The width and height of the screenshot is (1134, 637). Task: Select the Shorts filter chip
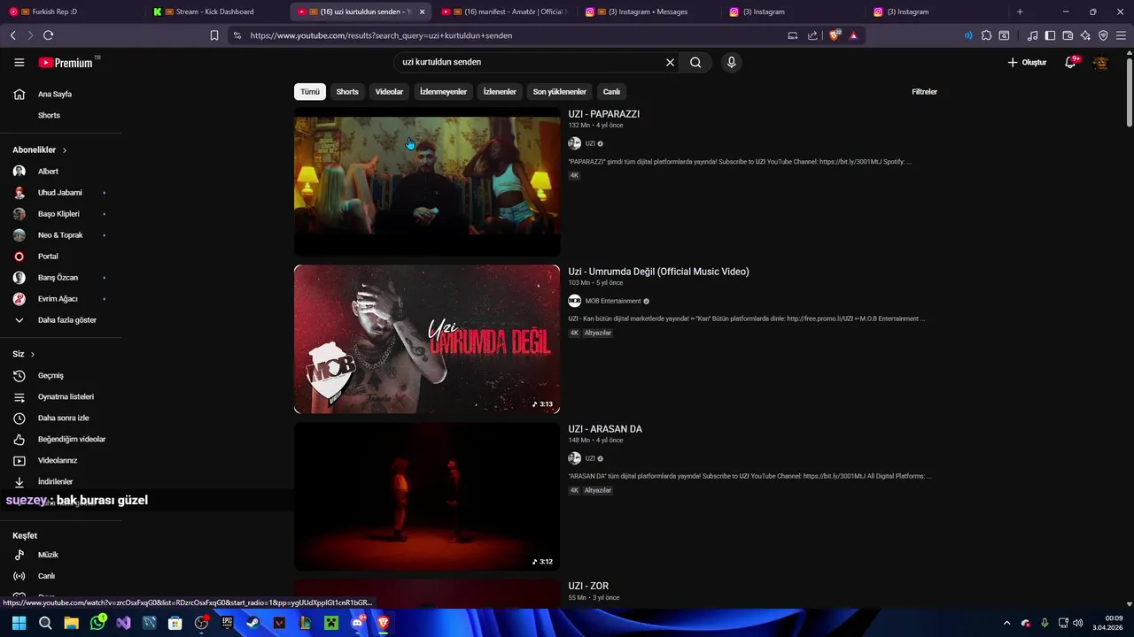point(347,92)
